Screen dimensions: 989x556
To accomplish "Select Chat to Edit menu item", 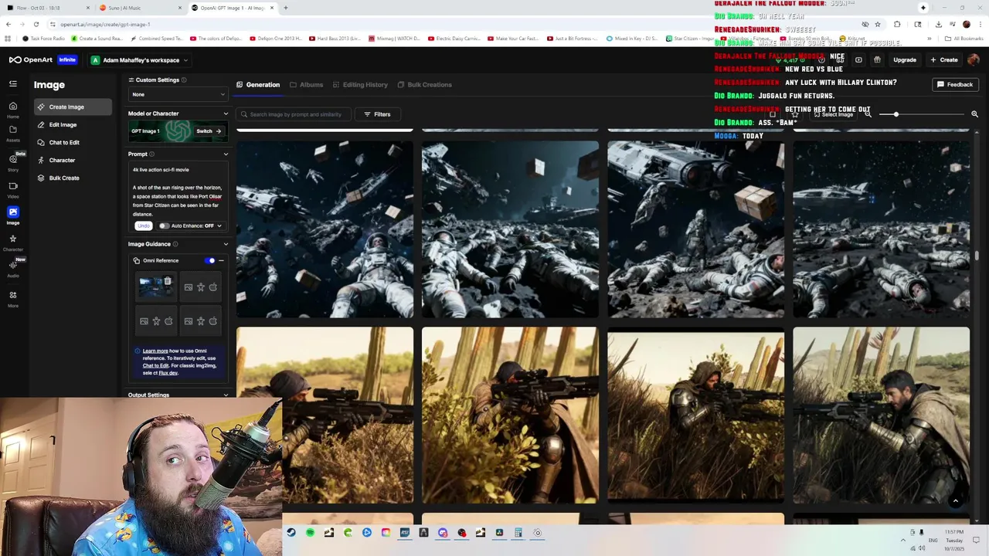I will 73,143.
